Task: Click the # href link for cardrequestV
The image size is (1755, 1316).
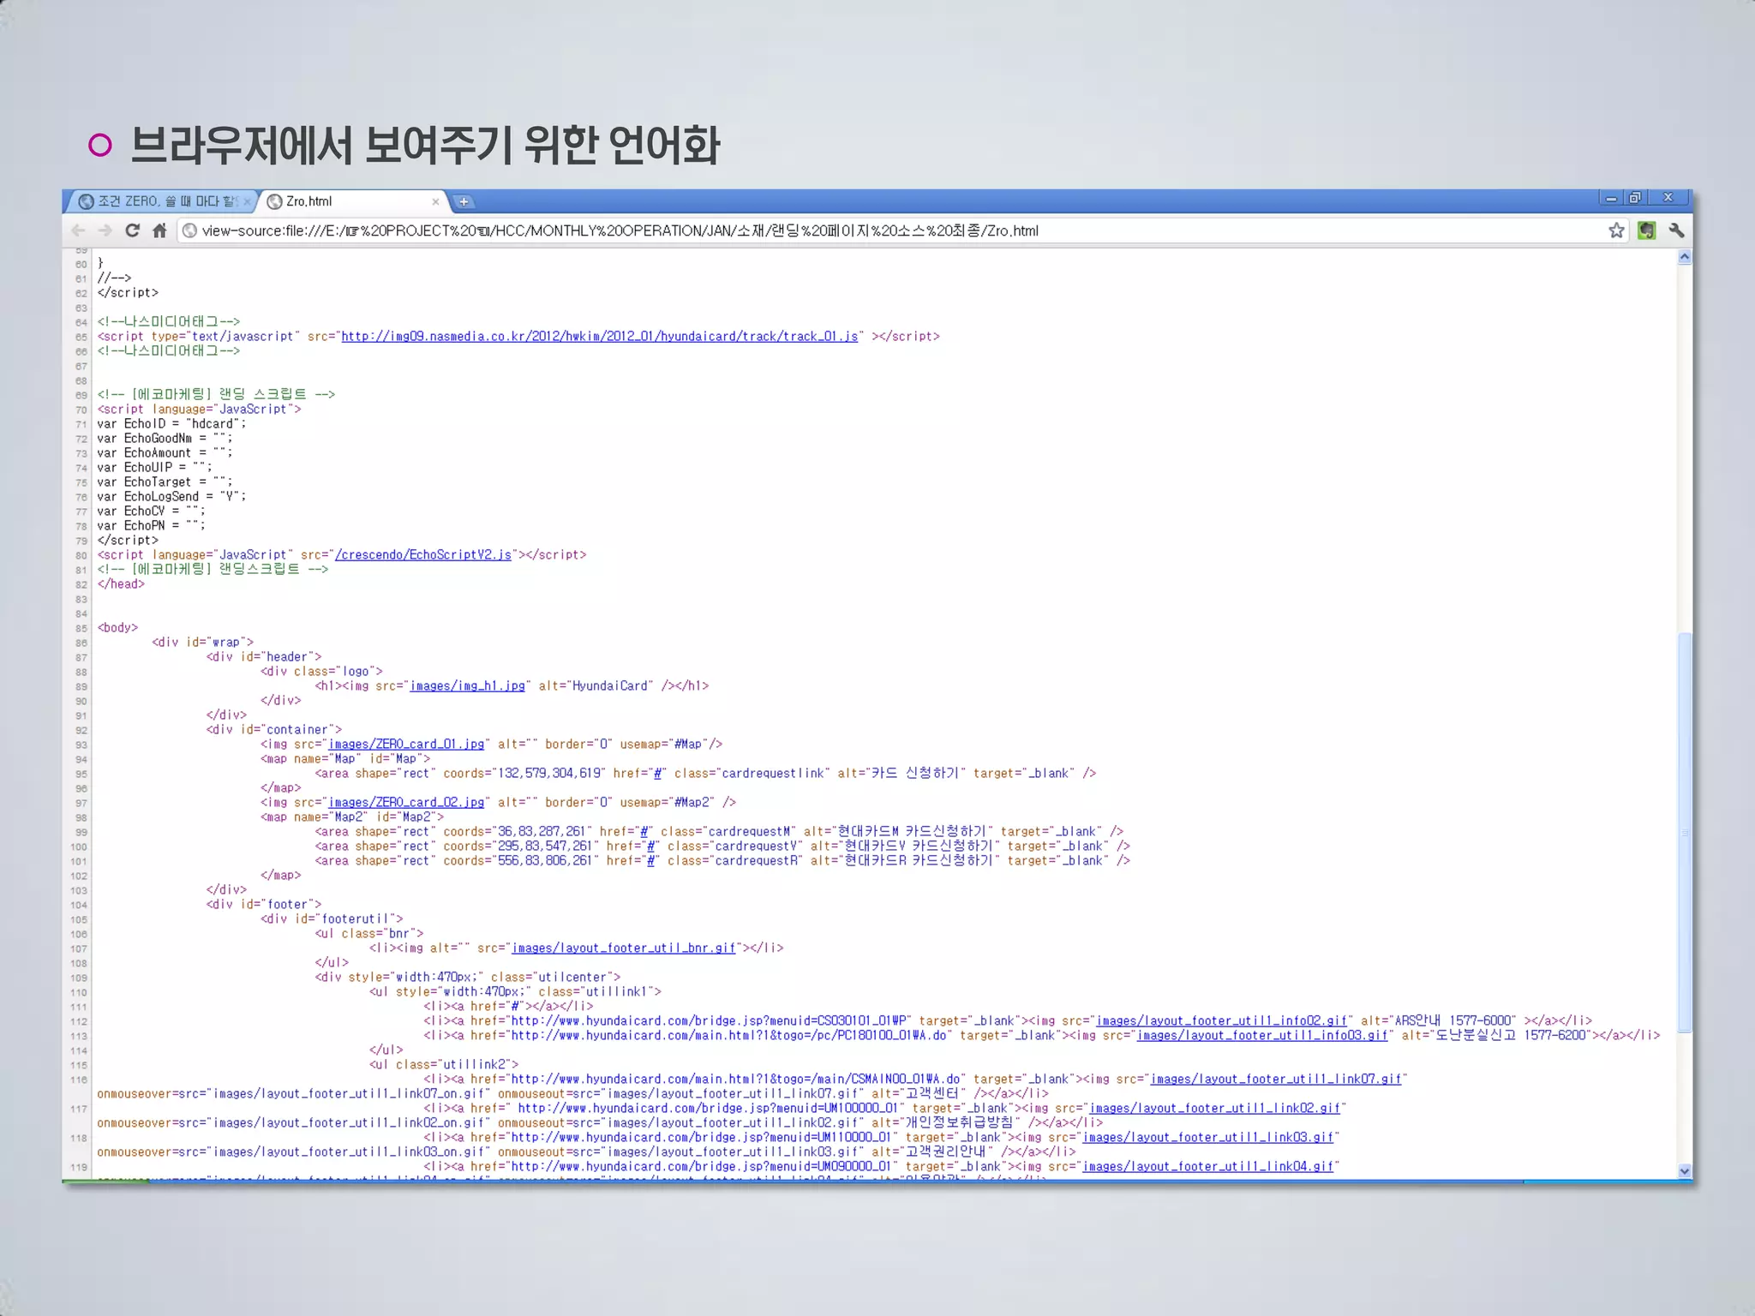Action: [651, 846]
